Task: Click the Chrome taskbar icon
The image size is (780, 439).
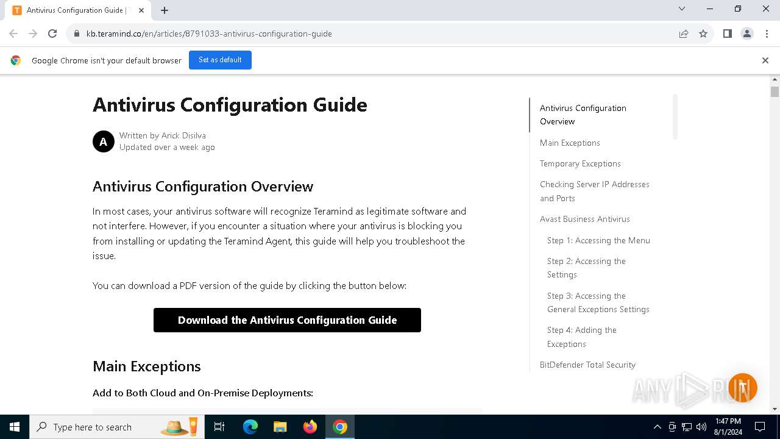Action: (340, 427)
